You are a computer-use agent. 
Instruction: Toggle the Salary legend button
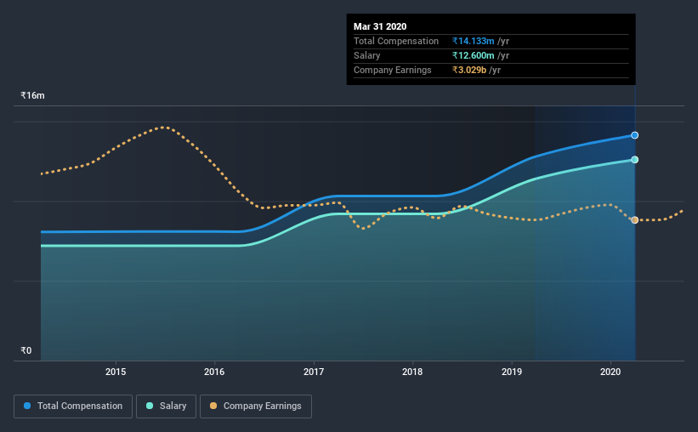pos(166,406)
